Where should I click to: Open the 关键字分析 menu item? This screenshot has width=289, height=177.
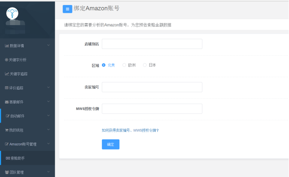tap(27, 60)
